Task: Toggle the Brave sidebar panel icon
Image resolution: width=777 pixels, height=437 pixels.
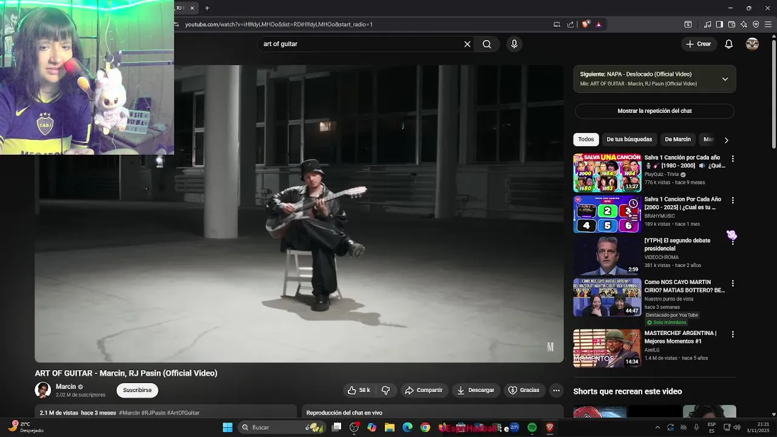Action: click(719, 24)
